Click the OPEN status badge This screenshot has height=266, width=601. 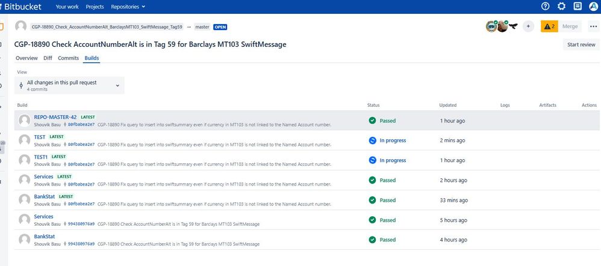(x=220, y=27)
